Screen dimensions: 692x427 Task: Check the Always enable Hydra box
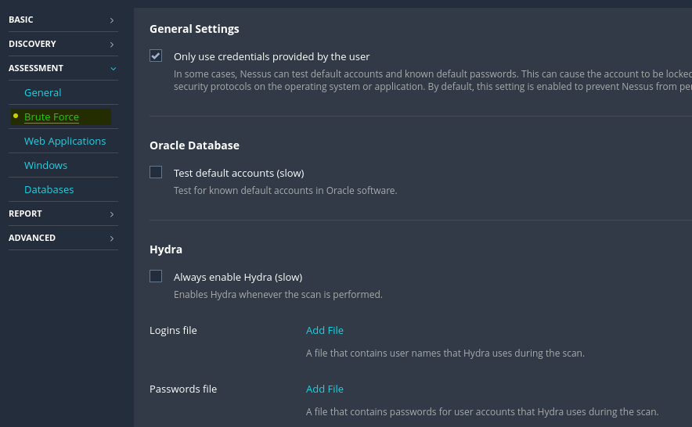tap(156, 276)
